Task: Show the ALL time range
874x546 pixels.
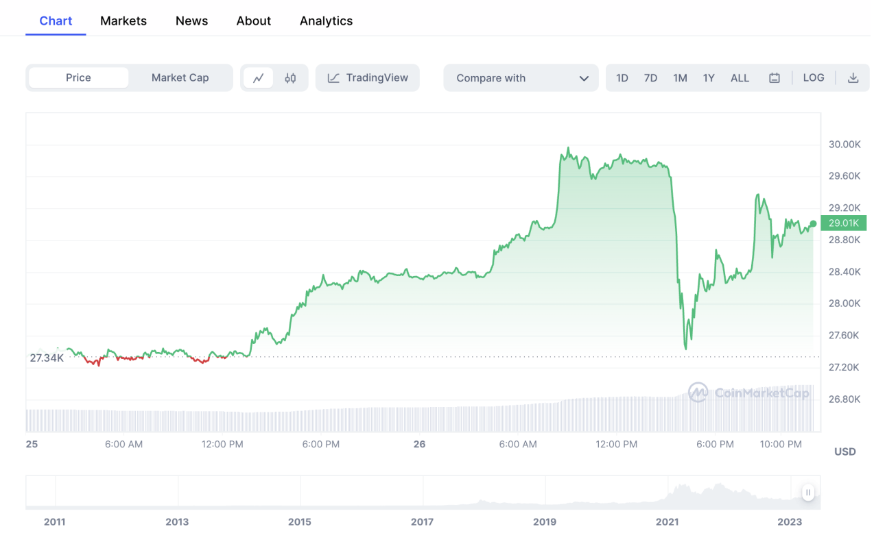Action: (740, 78)
